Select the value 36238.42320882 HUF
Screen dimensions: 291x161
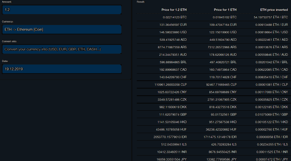(221, 129)
